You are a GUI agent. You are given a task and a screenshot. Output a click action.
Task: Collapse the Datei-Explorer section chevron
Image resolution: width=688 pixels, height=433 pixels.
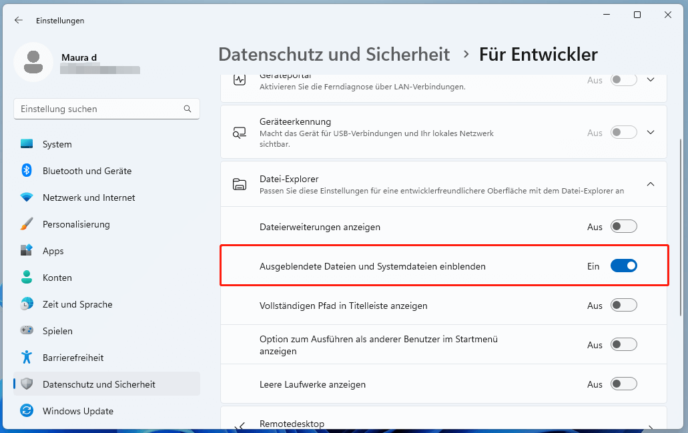[x=651, y=184]
